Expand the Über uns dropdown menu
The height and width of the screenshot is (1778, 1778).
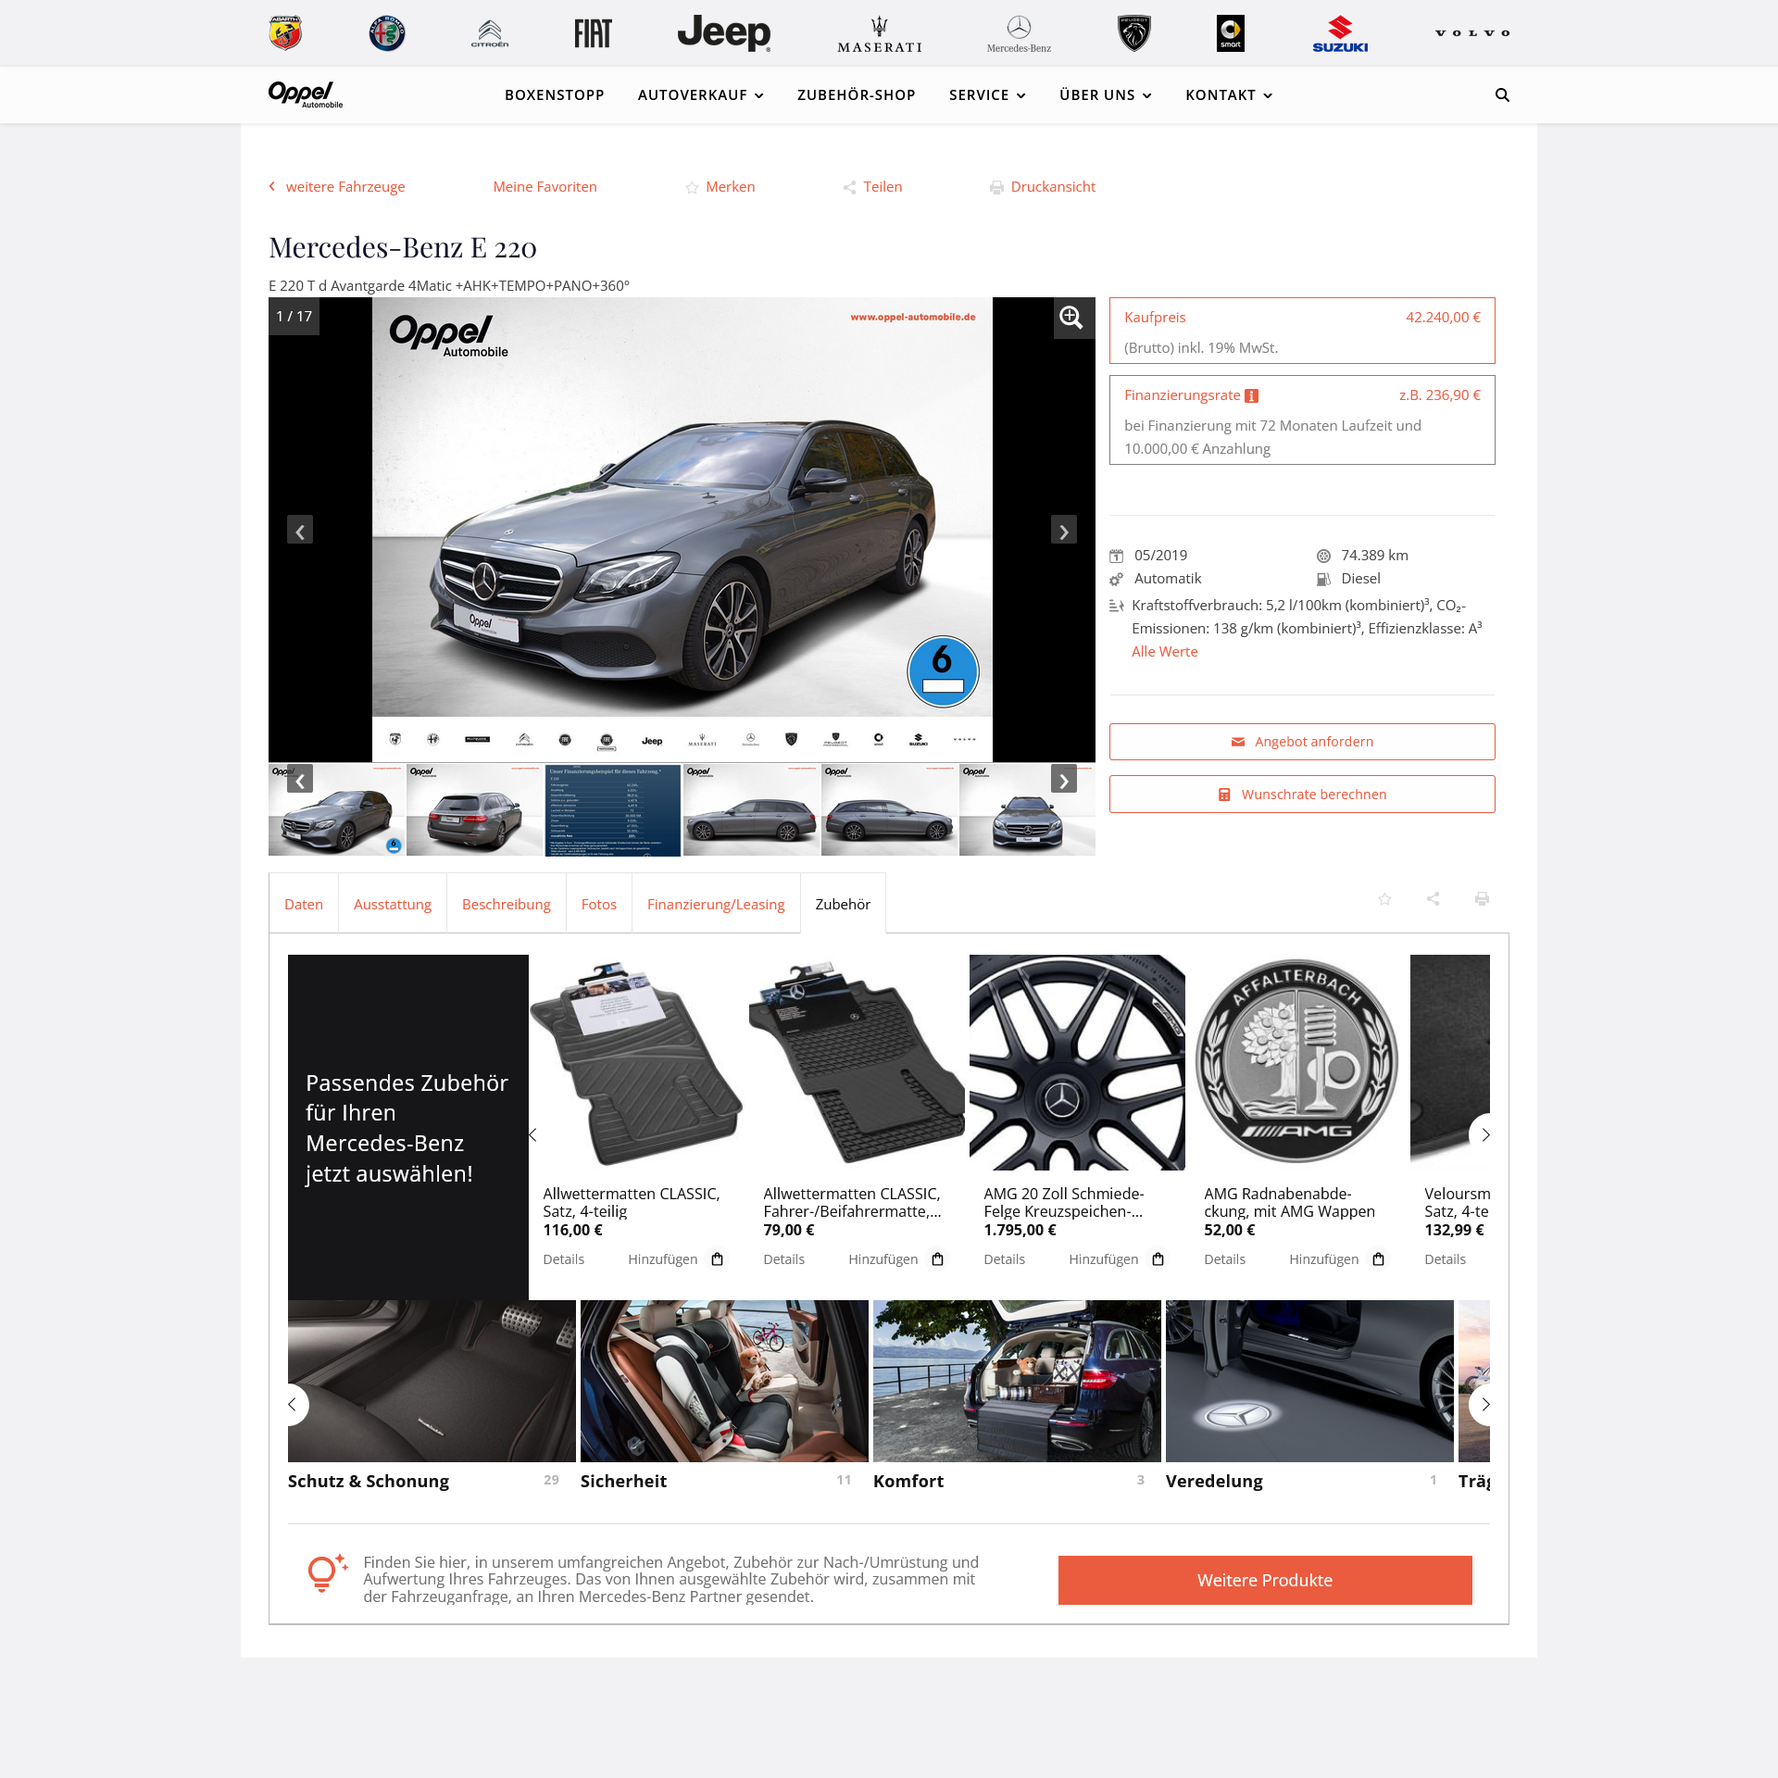[1105, 95]
